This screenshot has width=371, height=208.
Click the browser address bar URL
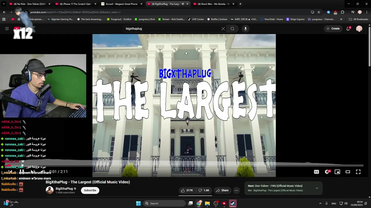click(75, 12)
